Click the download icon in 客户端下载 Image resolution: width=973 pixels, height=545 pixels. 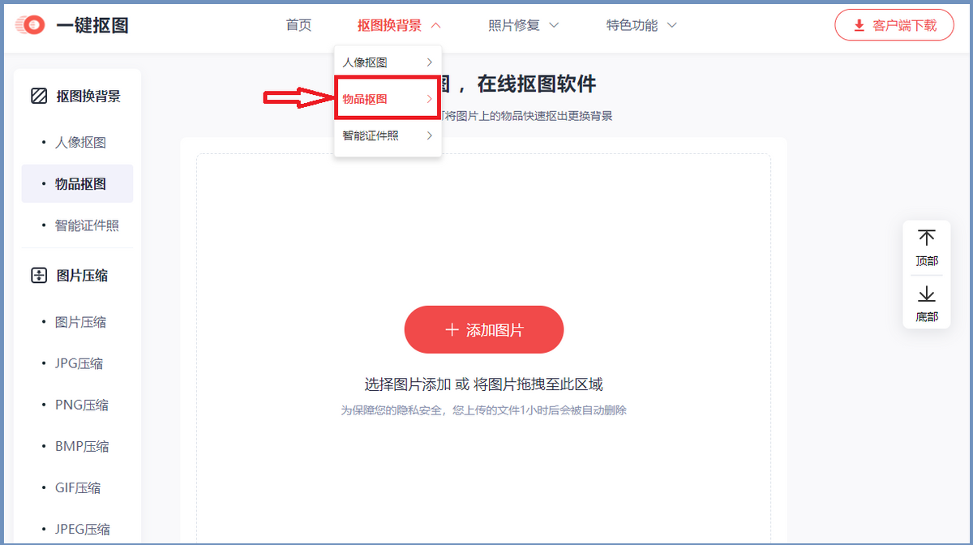click(859, 26)
